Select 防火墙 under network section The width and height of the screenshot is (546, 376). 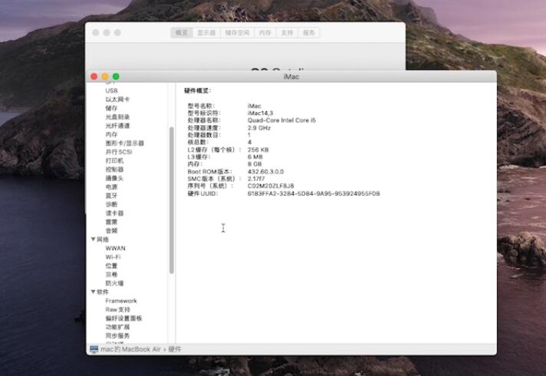(x=114, y=283)
